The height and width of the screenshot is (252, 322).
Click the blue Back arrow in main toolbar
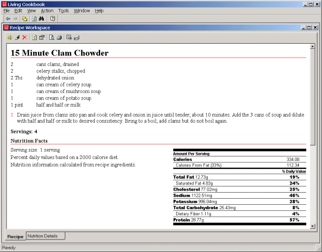point(8,19)
